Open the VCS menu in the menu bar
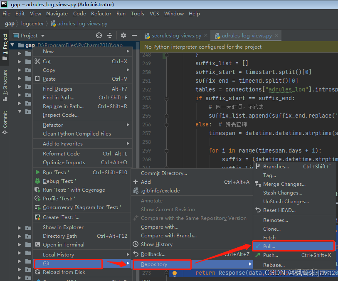This screenshot has width=338, height=281. click(154, 13)
